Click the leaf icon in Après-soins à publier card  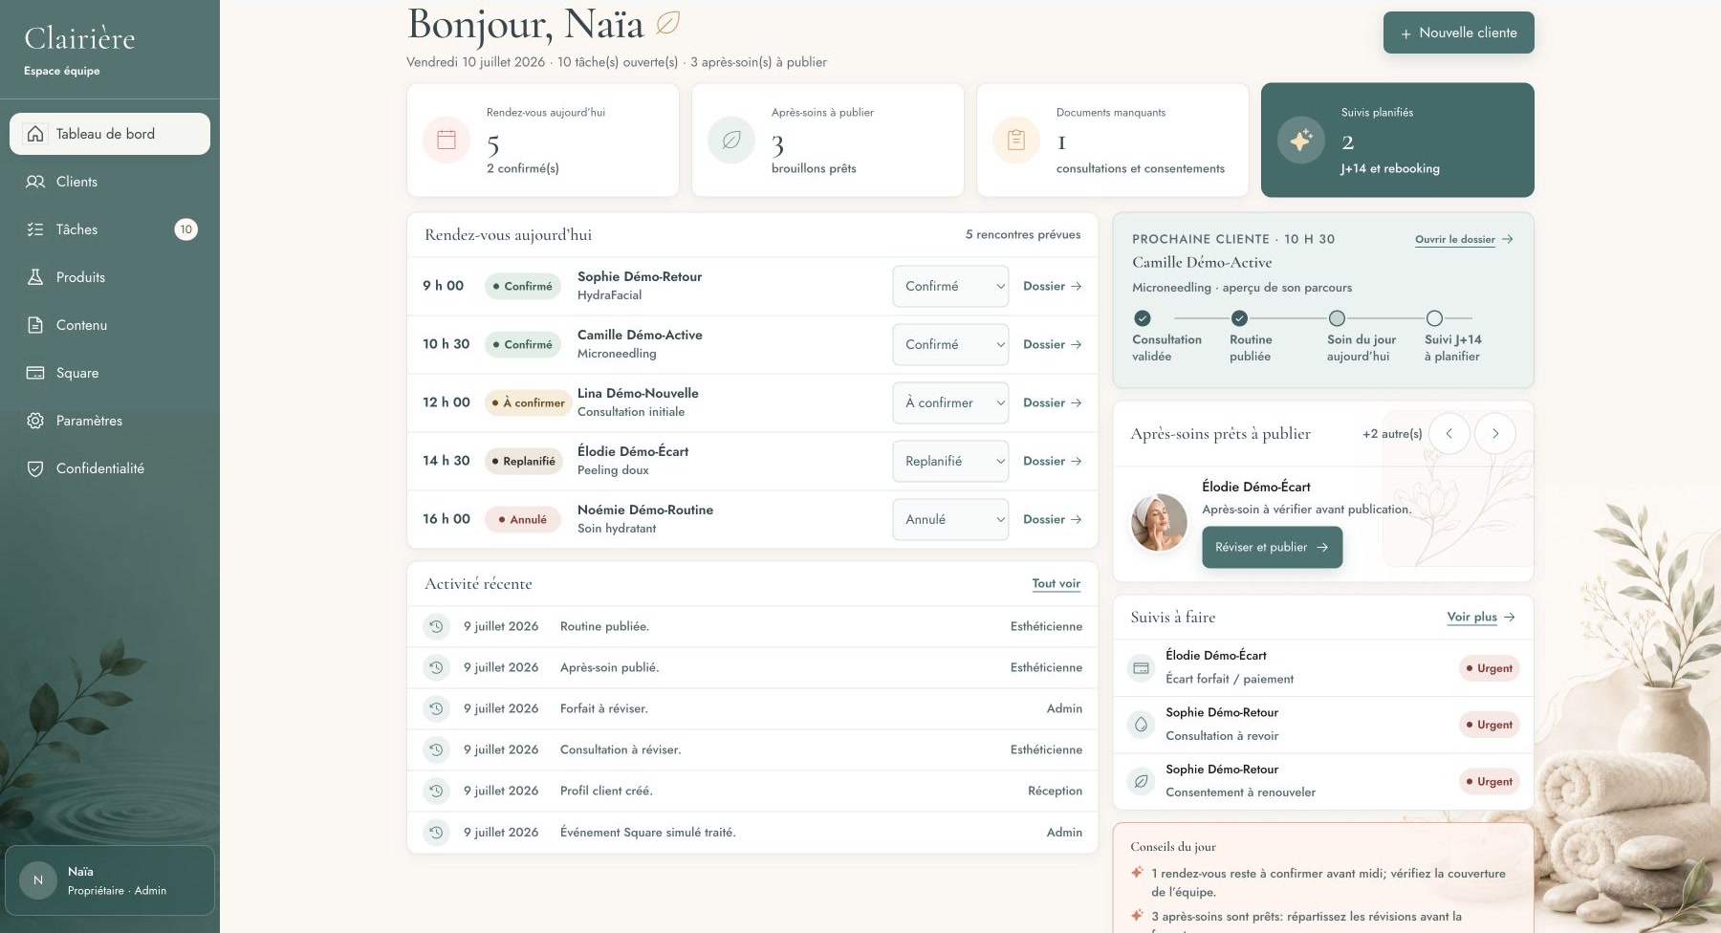coord(731,140)
